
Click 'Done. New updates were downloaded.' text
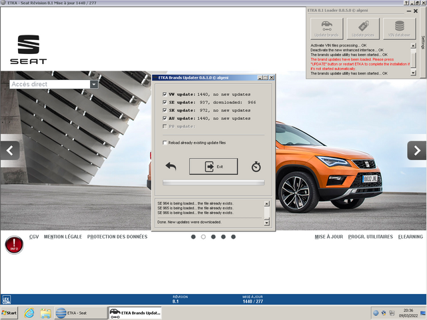(189, 222)
